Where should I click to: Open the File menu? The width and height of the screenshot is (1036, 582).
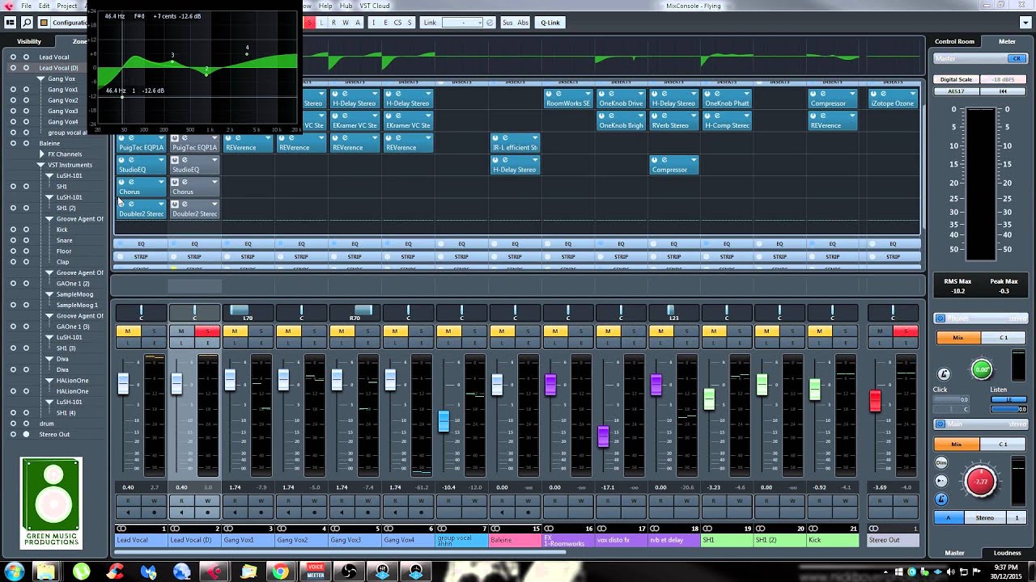[27, 6]
